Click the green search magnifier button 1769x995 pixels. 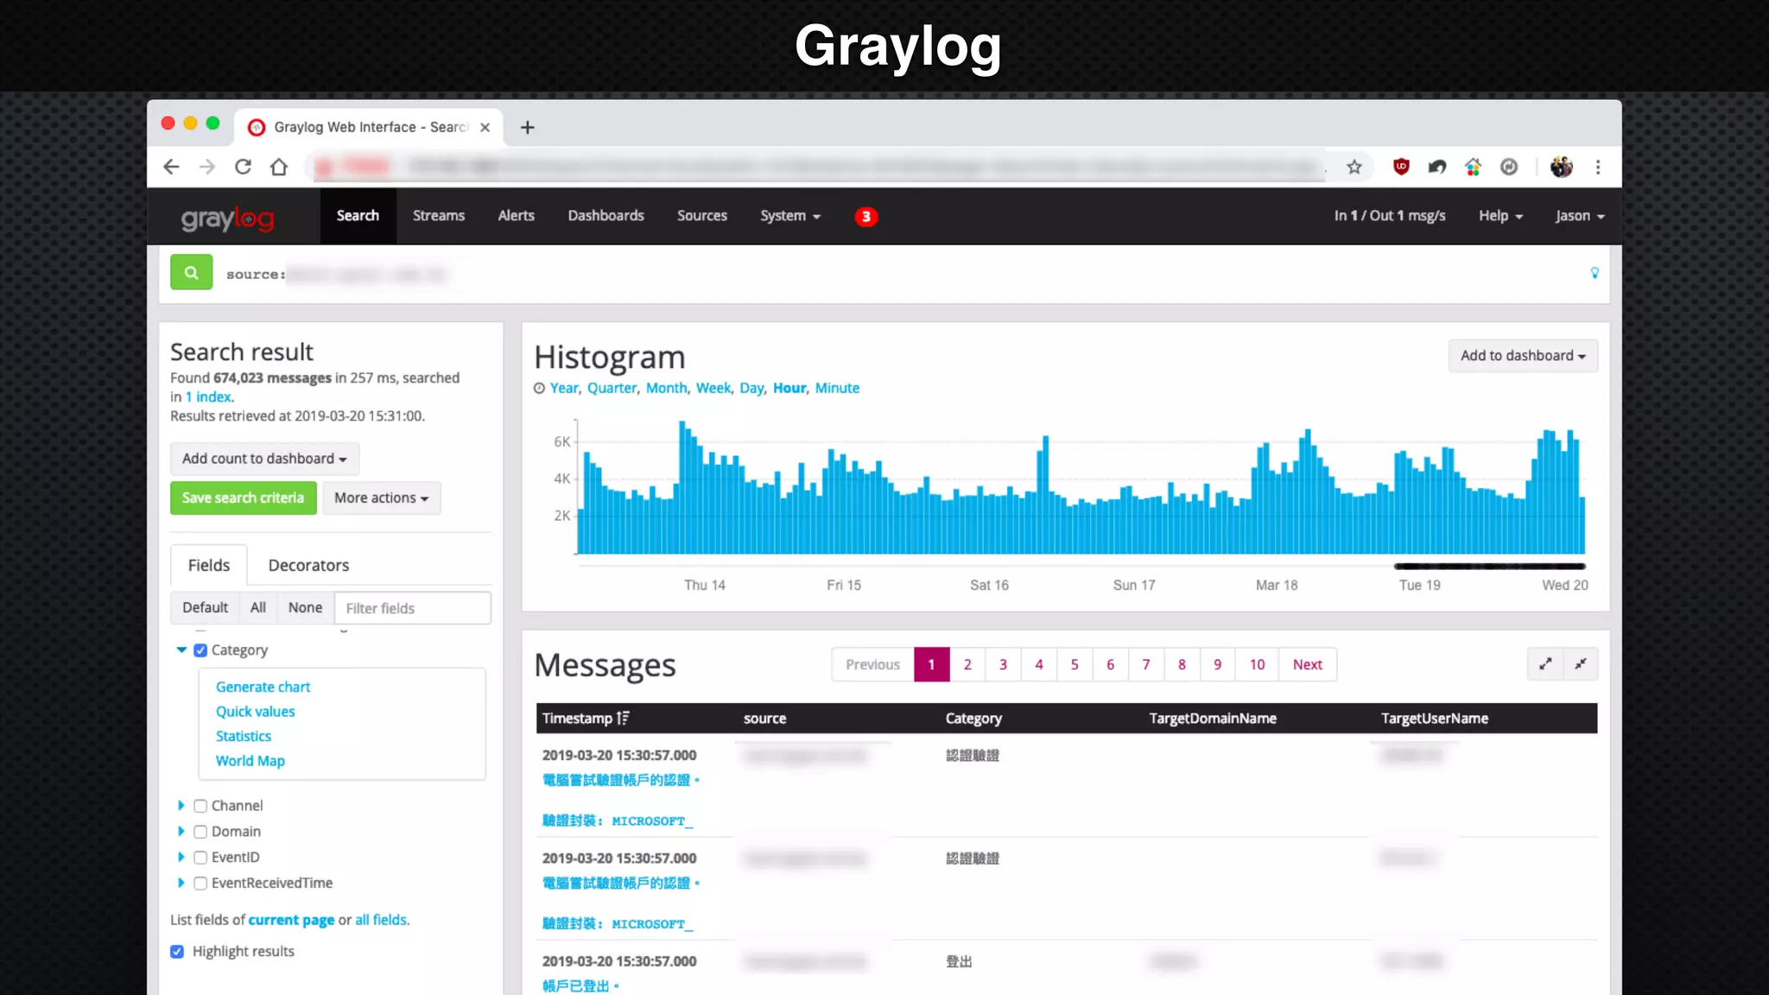coord(191,273)
